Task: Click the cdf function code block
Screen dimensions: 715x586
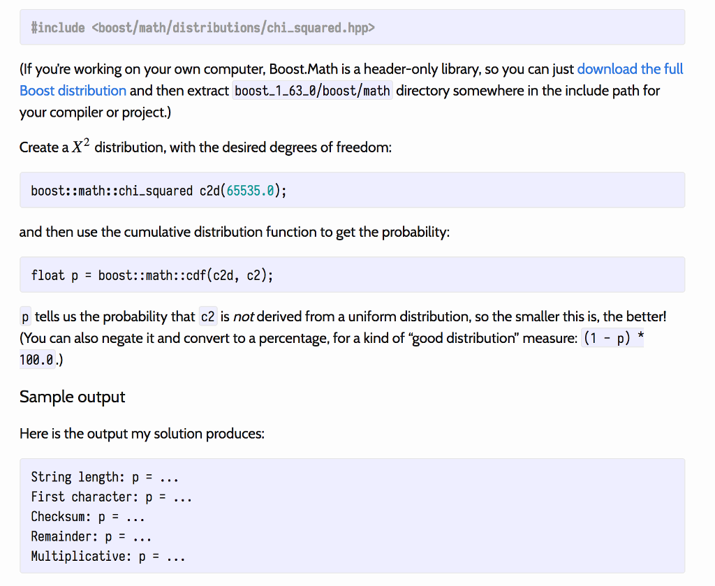Action: click(x=152, y=274)
